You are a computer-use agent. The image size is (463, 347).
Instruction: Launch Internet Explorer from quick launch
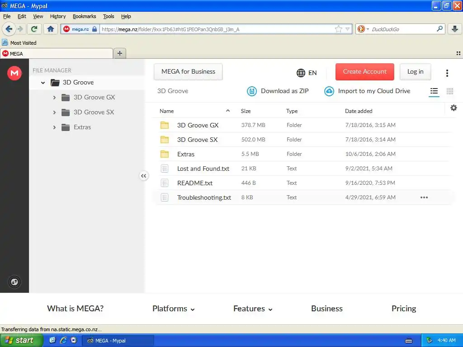pyautogui.click(x=63, y=340)
